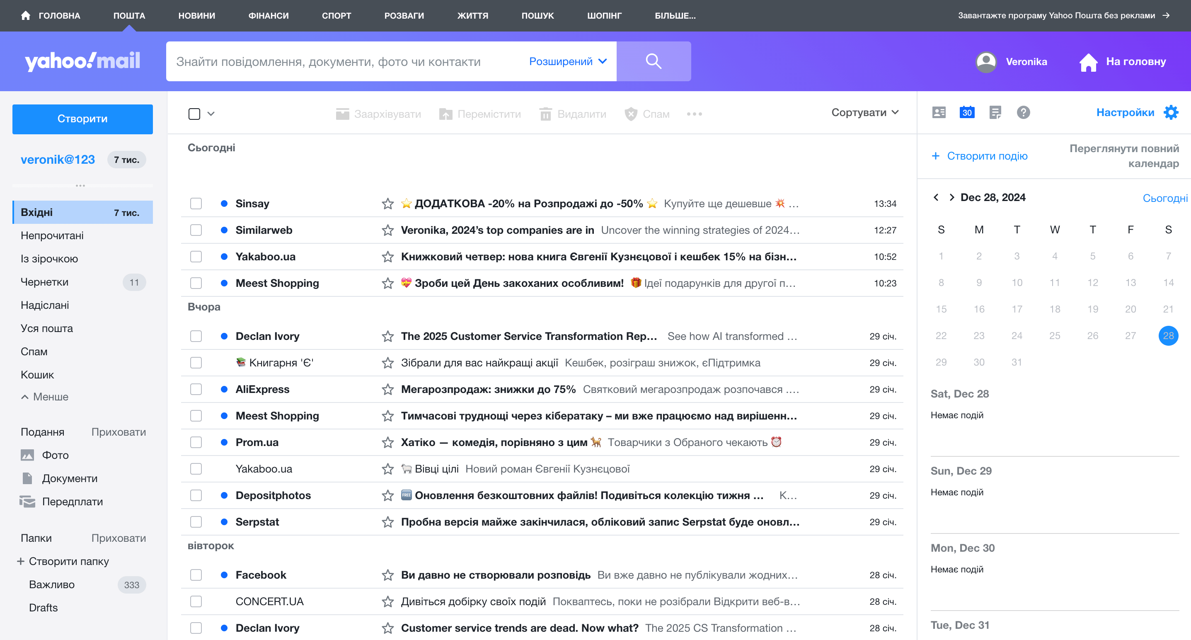
Task: Click the magnifier search button
Action: point(653,61)
